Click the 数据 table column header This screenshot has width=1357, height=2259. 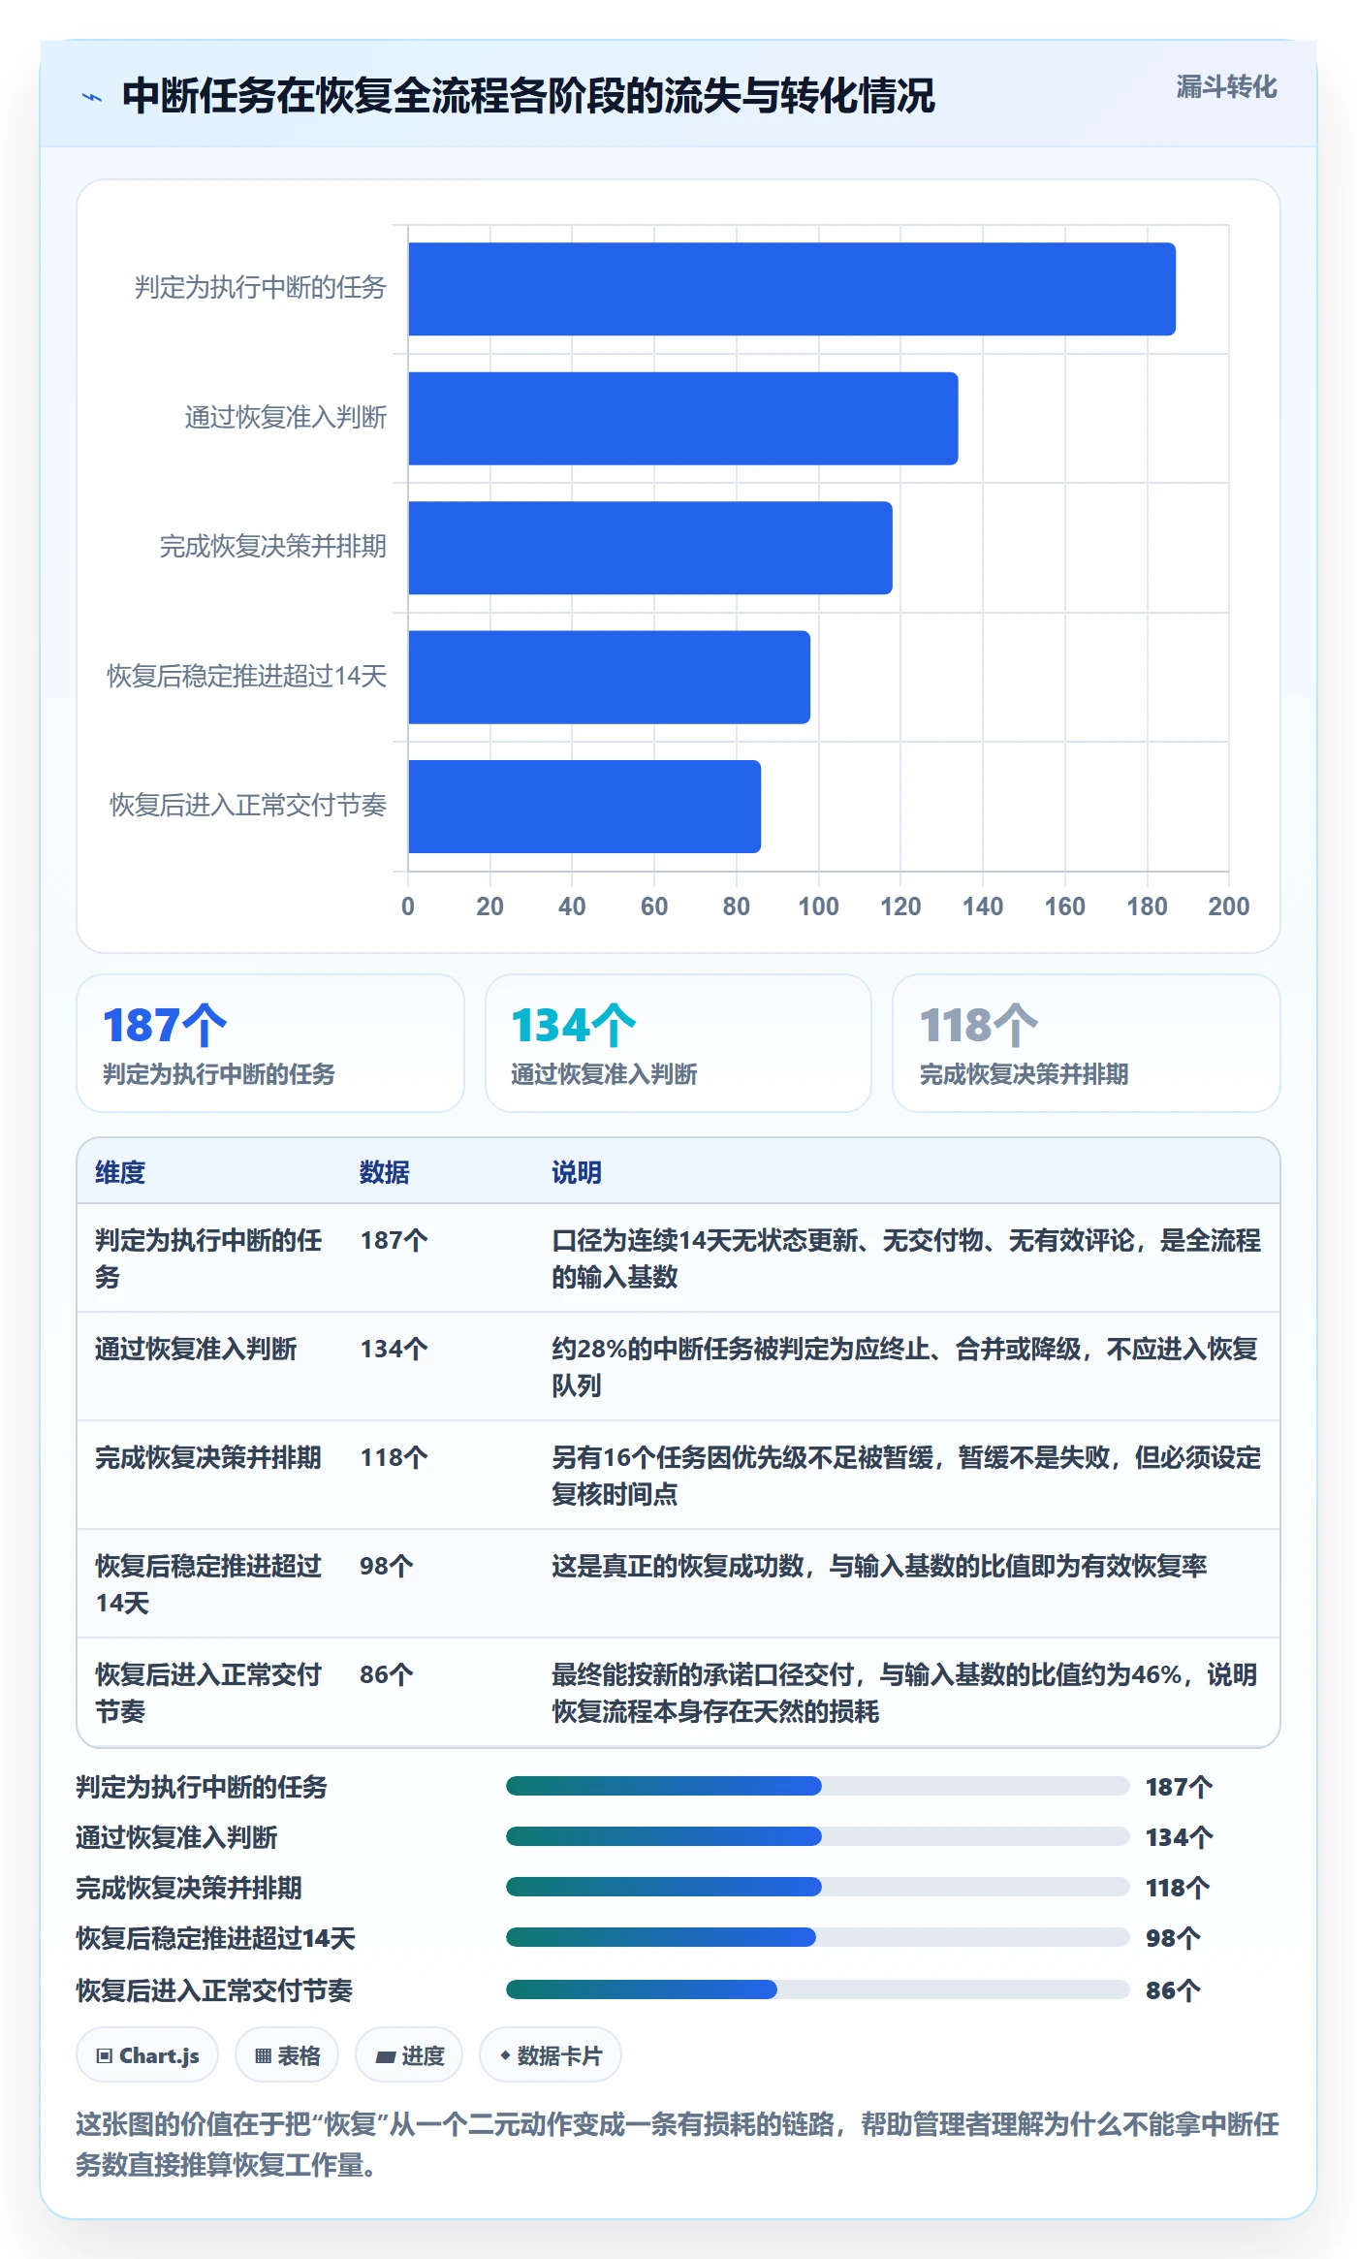click(384, 1172)
